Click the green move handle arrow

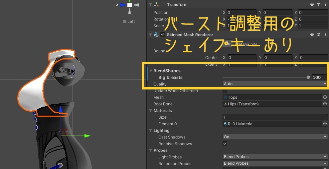[x=87, y=136]
